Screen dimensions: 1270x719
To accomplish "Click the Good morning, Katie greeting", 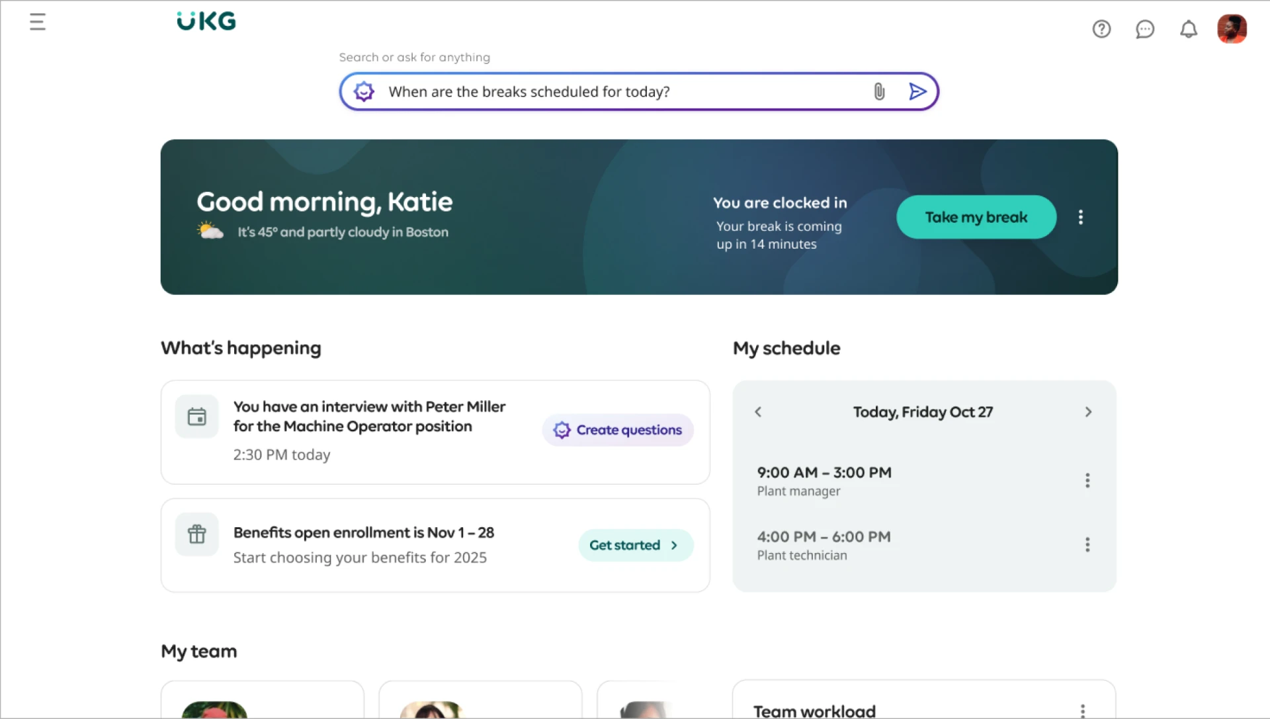I will tap(324, 202).
